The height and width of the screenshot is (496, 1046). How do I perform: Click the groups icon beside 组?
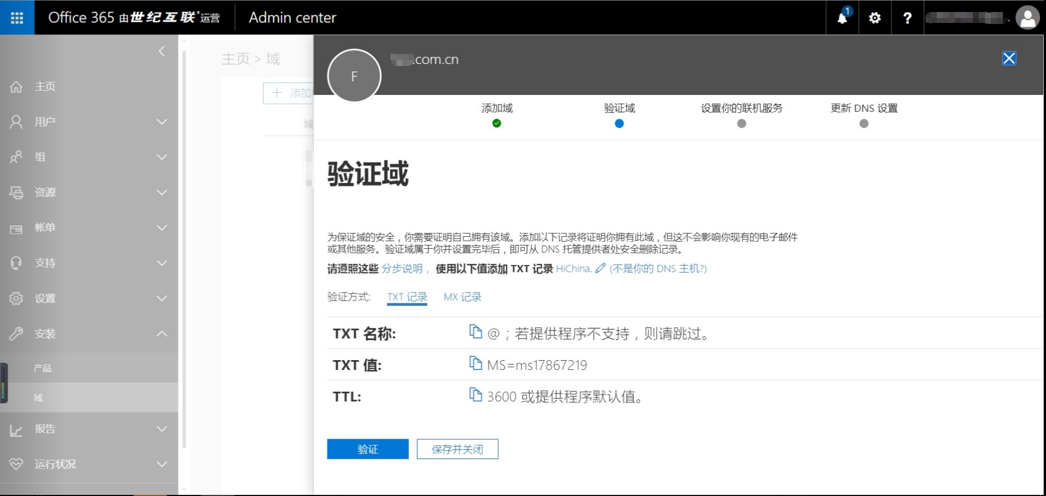pyautogui.click(x=16, y=157)
